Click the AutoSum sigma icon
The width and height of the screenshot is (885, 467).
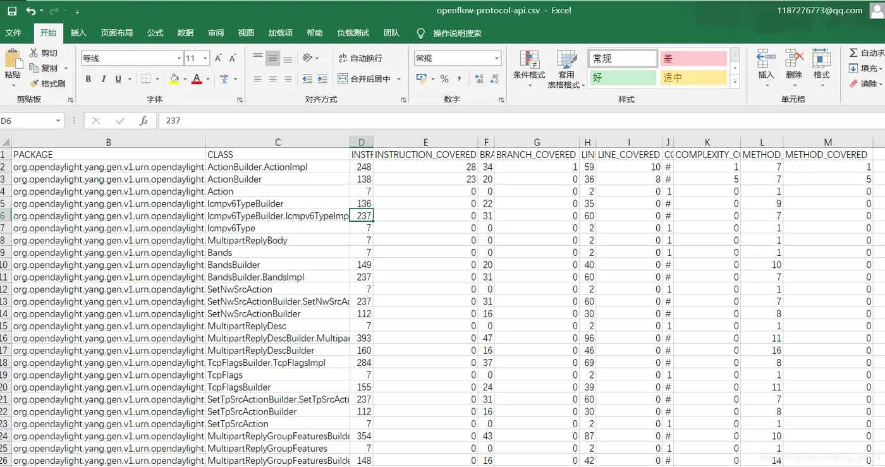(853, 53)
